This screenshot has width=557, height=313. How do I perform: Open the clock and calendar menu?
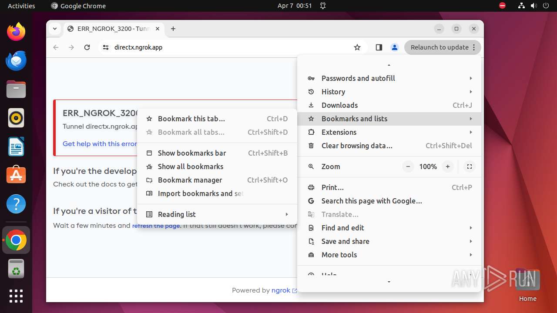point(295,6)
